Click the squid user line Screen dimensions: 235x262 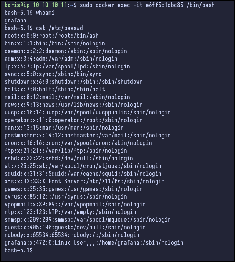(83, 174)
